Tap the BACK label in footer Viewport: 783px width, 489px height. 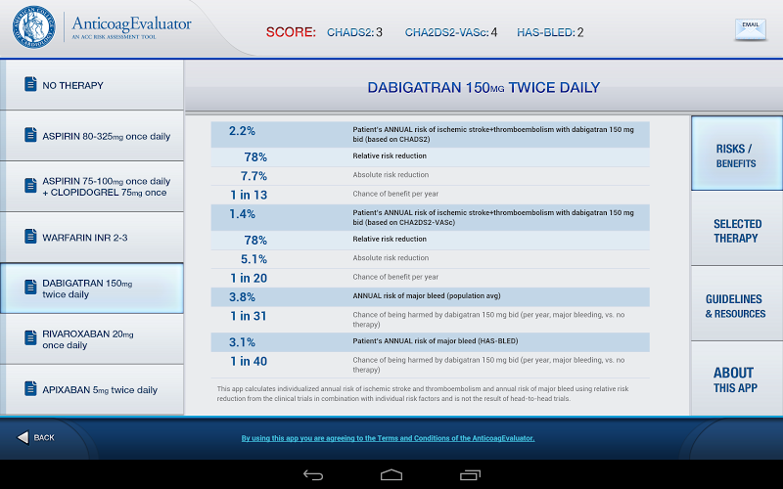click(44, 437)
